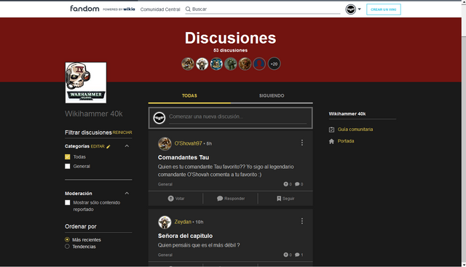The width and height of the screenshot is (466, 267).
Task: Click General category tag on Comandantes Tau post
Action: (x=165, y=185)
